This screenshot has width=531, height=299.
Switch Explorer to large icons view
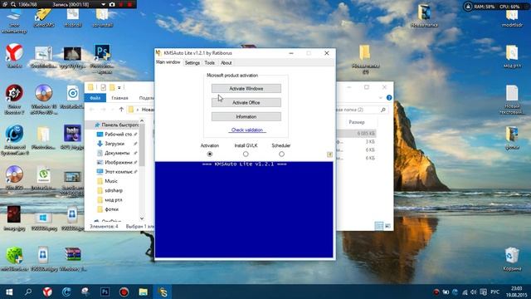point(387,226)
